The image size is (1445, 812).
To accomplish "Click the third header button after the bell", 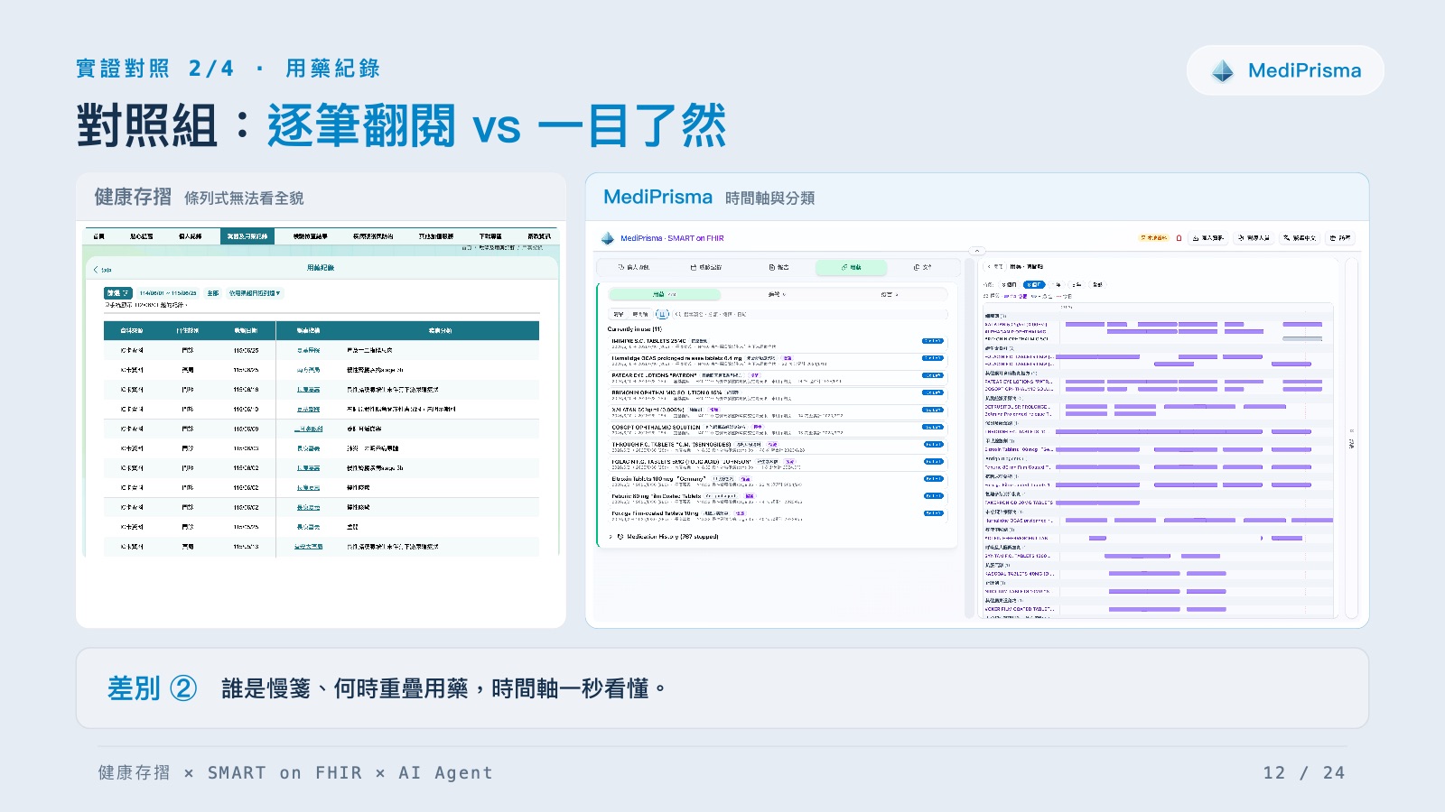I will 1299,238.
